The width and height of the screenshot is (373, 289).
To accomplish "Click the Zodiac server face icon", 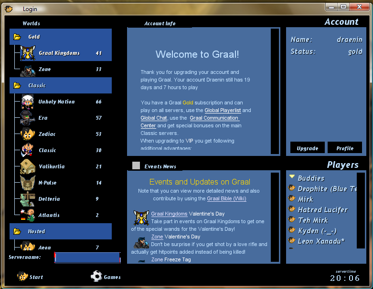I will pos(28,134).
